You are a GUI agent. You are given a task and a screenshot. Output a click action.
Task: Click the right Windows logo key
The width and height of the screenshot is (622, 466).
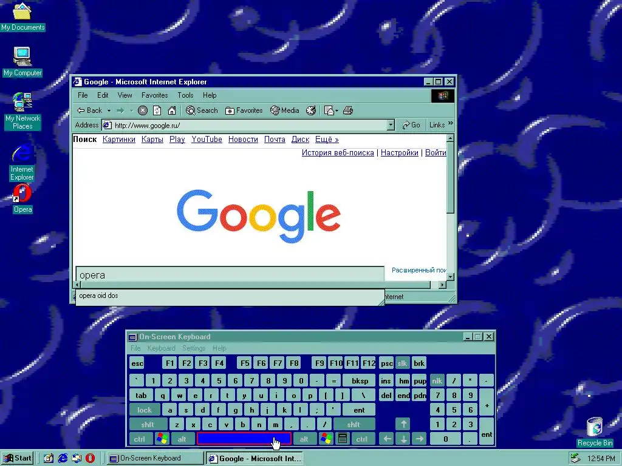pos(326,439)
